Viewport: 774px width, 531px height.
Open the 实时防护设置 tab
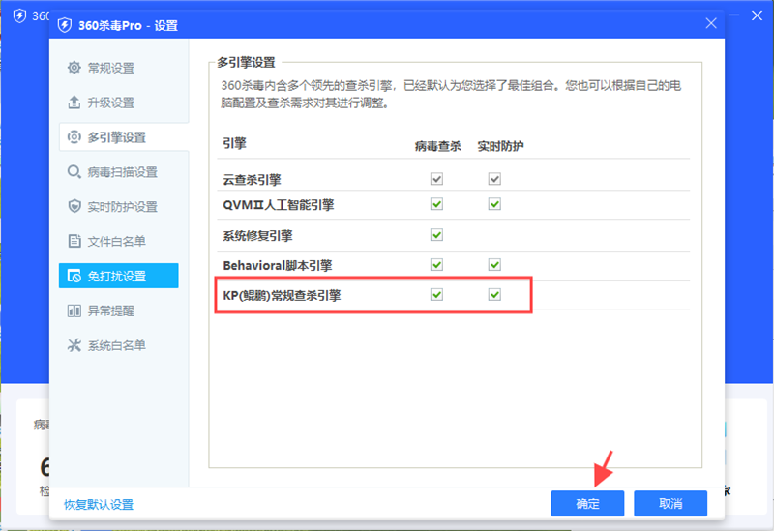coord(118,206)
